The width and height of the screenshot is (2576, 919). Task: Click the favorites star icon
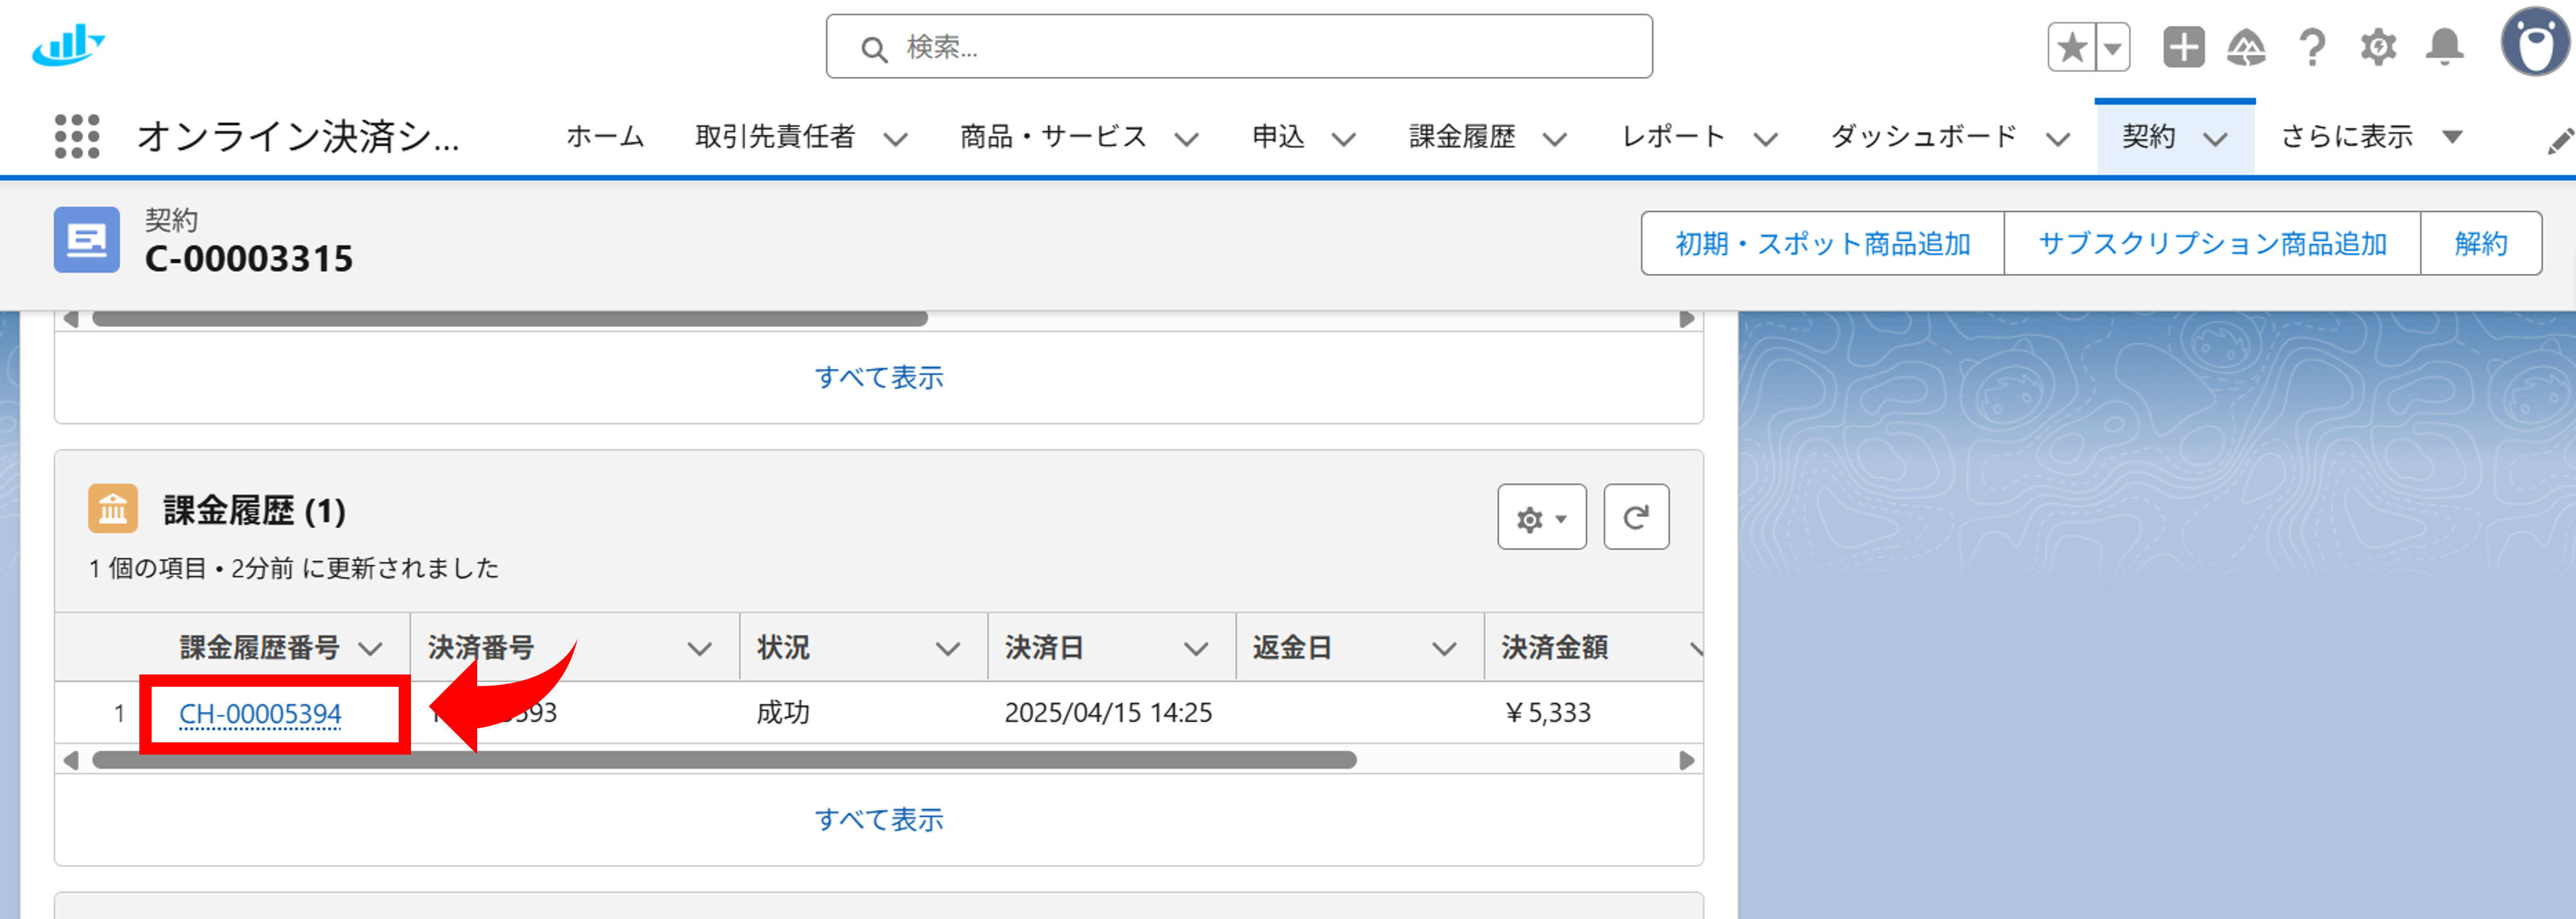click(2071, 46)
